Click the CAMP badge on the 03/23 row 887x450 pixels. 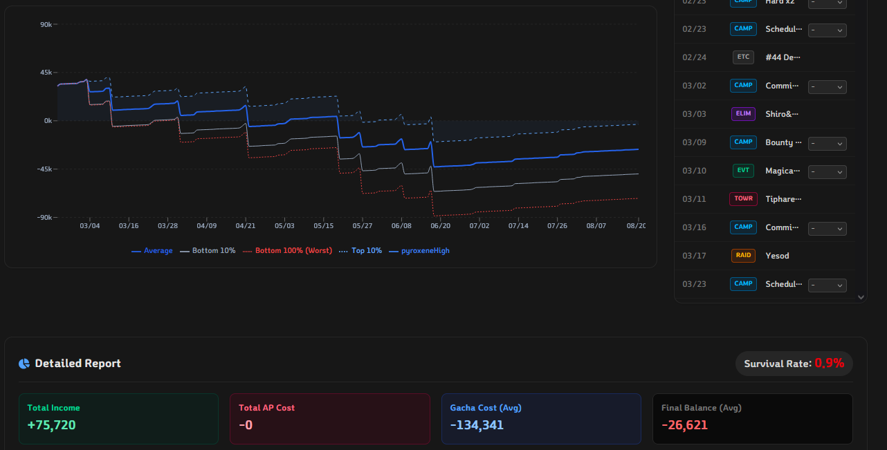[x=743, y=284]
